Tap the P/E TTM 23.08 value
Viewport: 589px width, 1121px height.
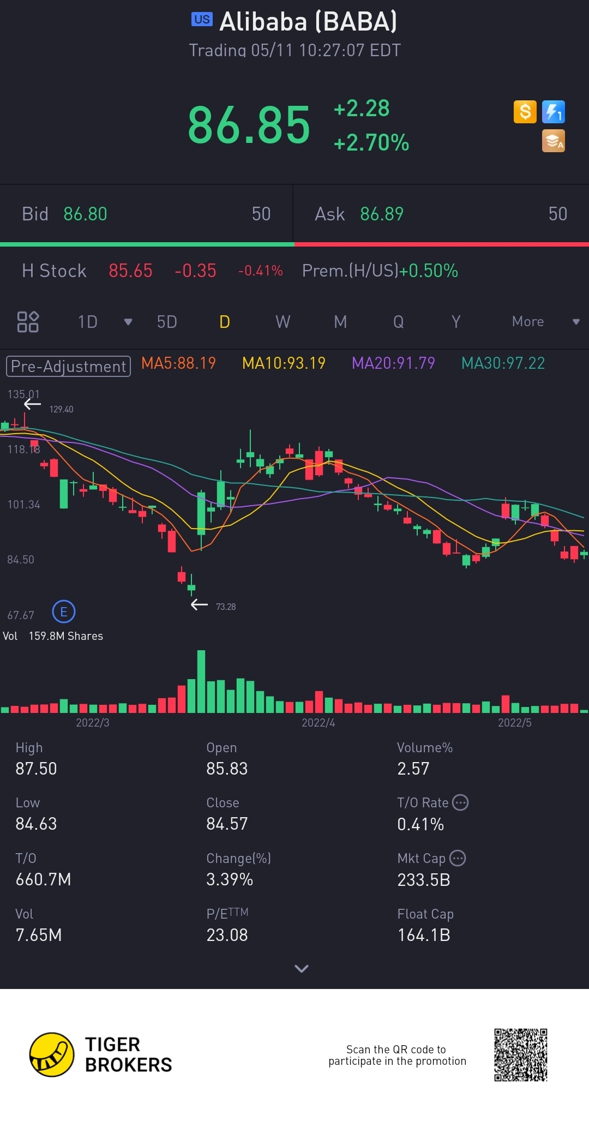(227, 935)
